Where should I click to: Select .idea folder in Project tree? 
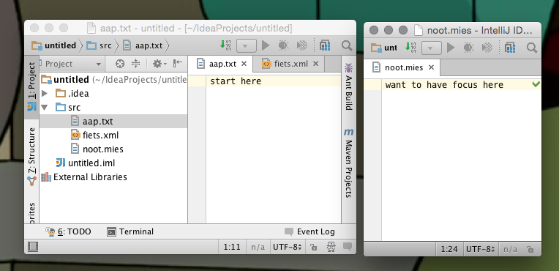point(72,94)
